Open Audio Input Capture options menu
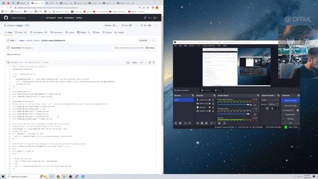318x179 pixels. pos(255,105)
